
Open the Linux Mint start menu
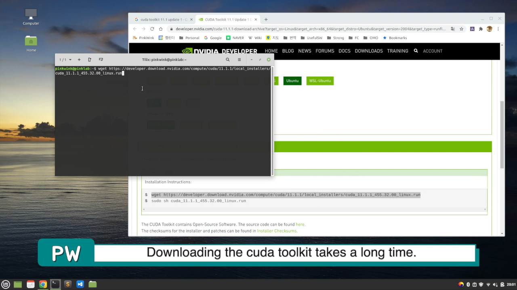click(x=6, y=284)
